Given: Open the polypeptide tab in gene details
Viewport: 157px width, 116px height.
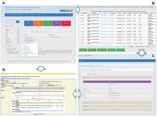Looking at the screenshot, I should pyautogui.click(x=95, y=74).
